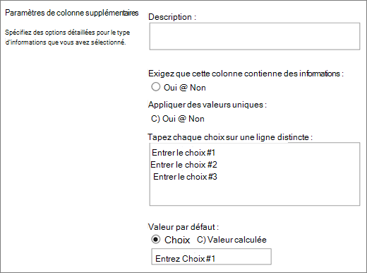Click the Tapez chaque choix sur une ligne label
Viewport: 367px width, 273px height.
230,137
